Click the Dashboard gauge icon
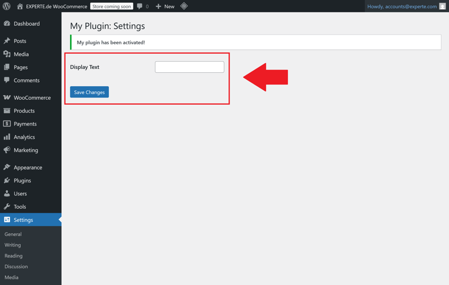 (7, 24)
